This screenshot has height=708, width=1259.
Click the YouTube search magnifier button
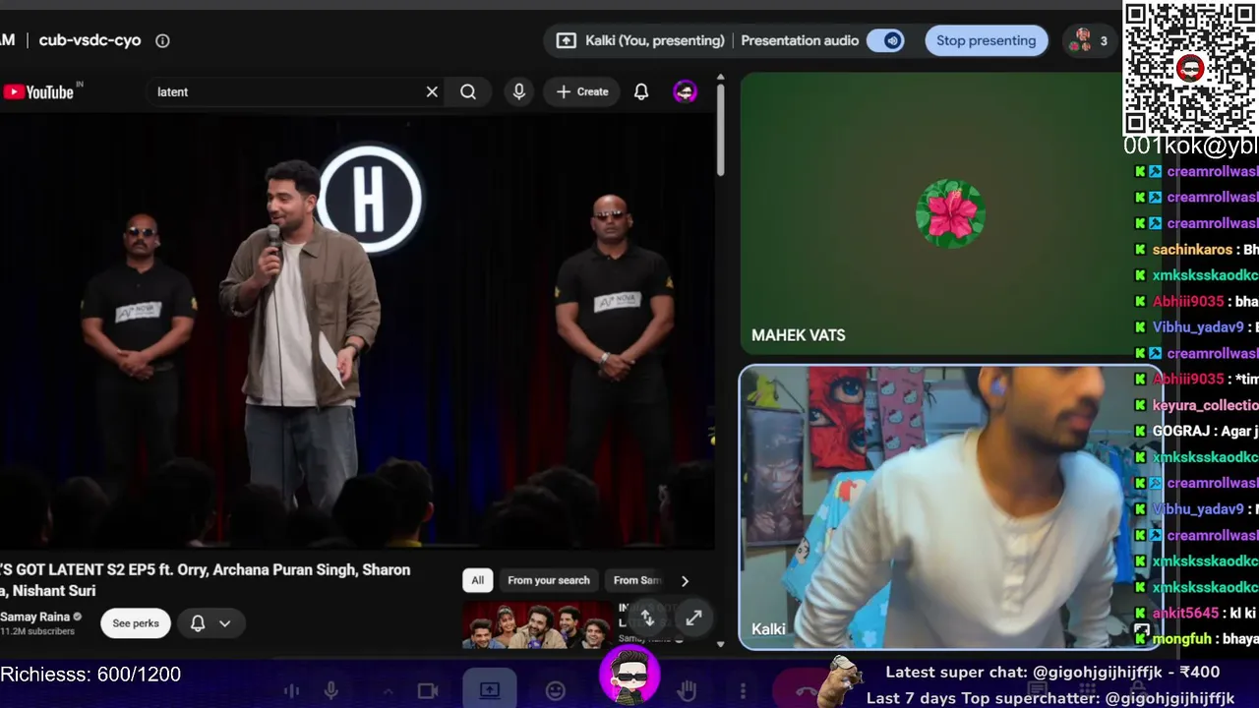[x=468, y=91]
